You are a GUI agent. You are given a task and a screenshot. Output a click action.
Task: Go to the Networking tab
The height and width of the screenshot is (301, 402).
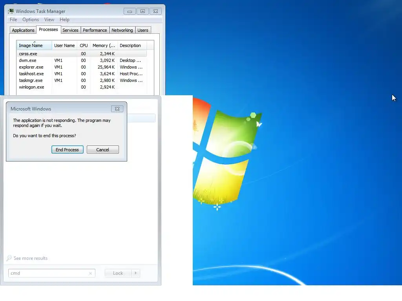pos(122,30)
